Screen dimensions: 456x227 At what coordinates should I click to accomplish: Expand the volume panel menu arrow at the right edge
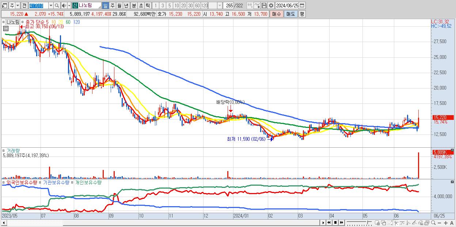coord(452,150)
